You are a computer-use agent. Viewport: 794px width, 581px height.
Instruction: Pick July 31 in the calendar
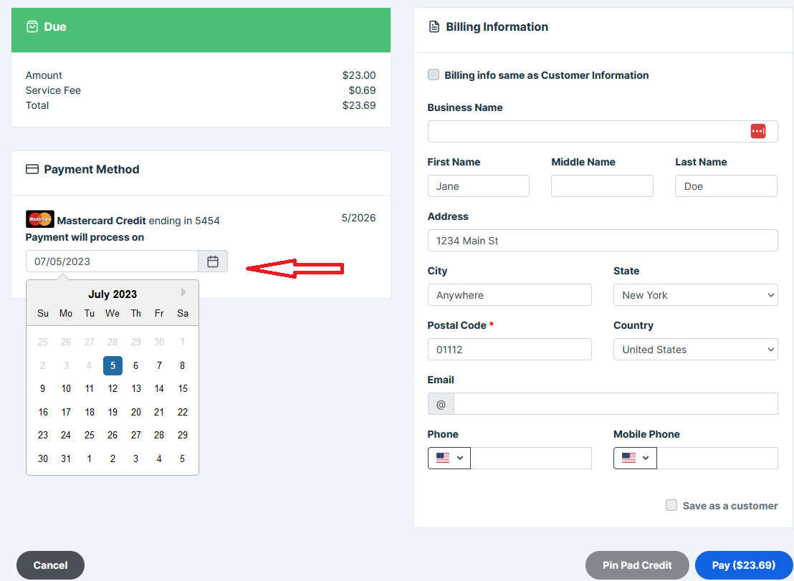[66, 458]
